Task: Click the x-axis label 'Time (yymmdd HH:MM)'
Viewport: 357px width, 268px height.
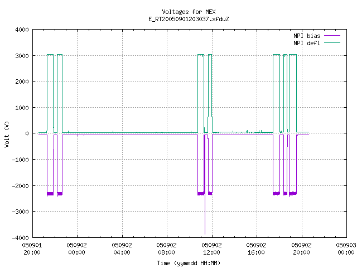Action: coord(189,263)
